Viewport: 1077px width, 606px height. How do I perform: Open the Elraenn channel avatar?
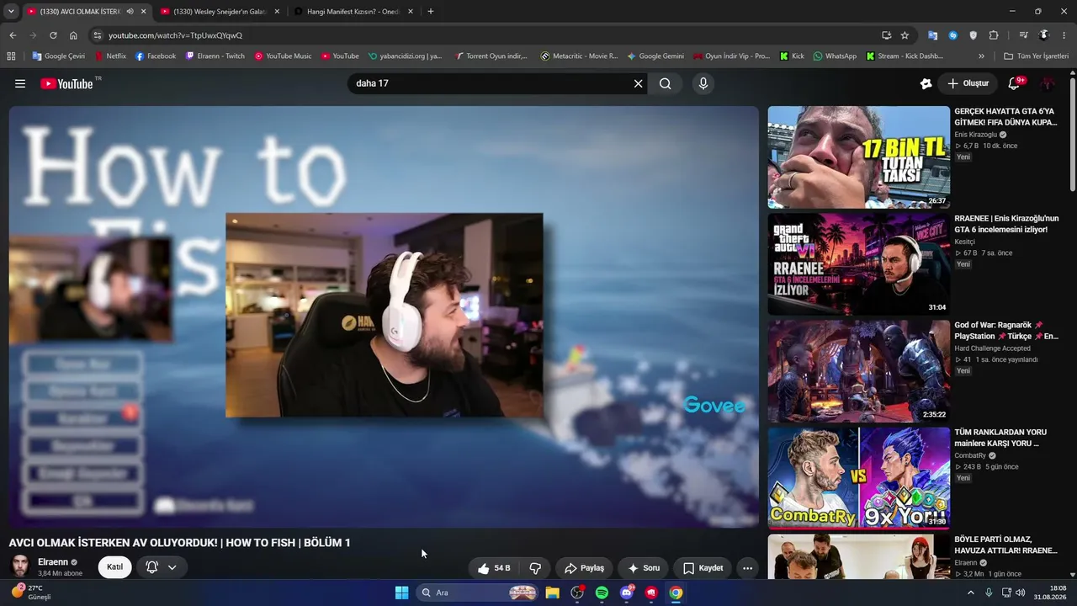tap(20, 566)
